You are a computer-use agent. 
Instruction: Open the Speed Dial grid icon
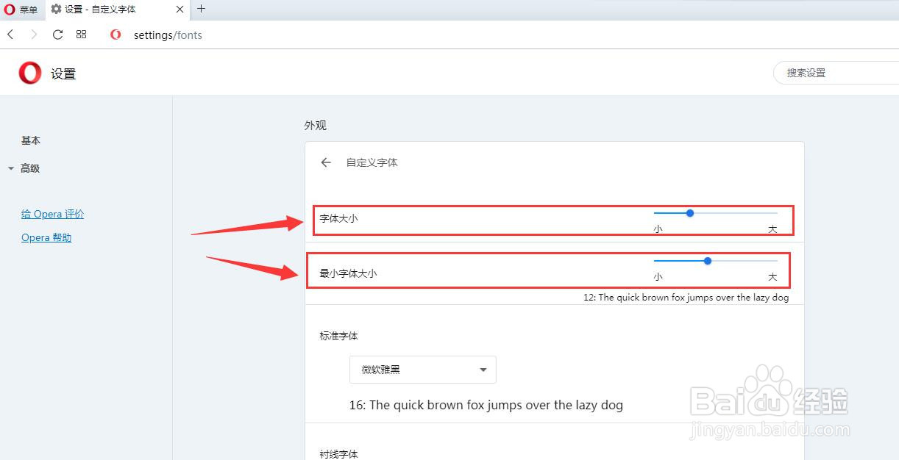(82, 35)
